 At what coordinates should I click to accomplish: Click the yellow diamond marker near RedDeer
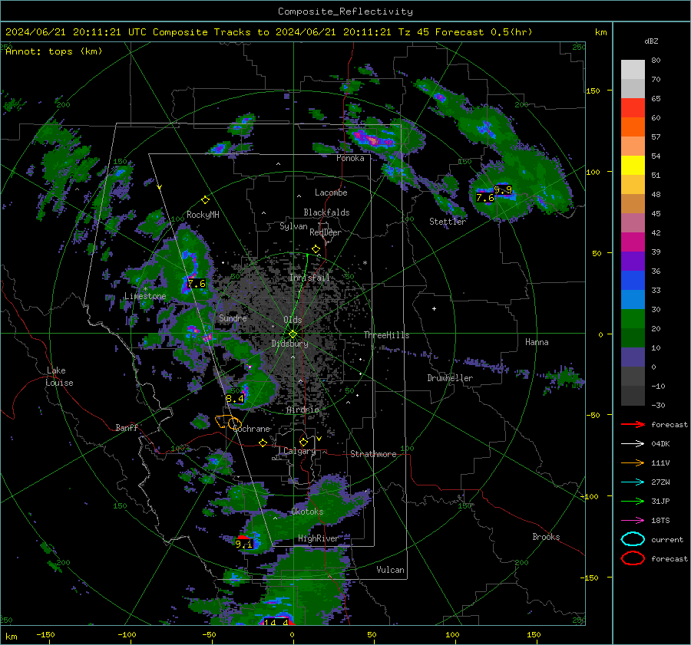[x=316, y=249]
